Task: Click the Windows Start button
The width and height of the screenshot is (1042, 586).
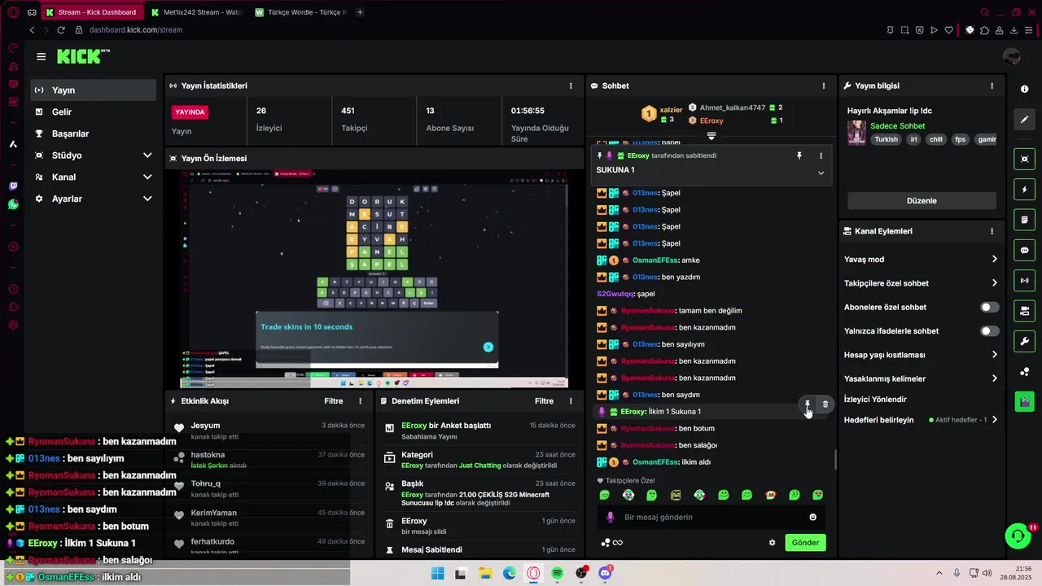Action: point(437,573)
